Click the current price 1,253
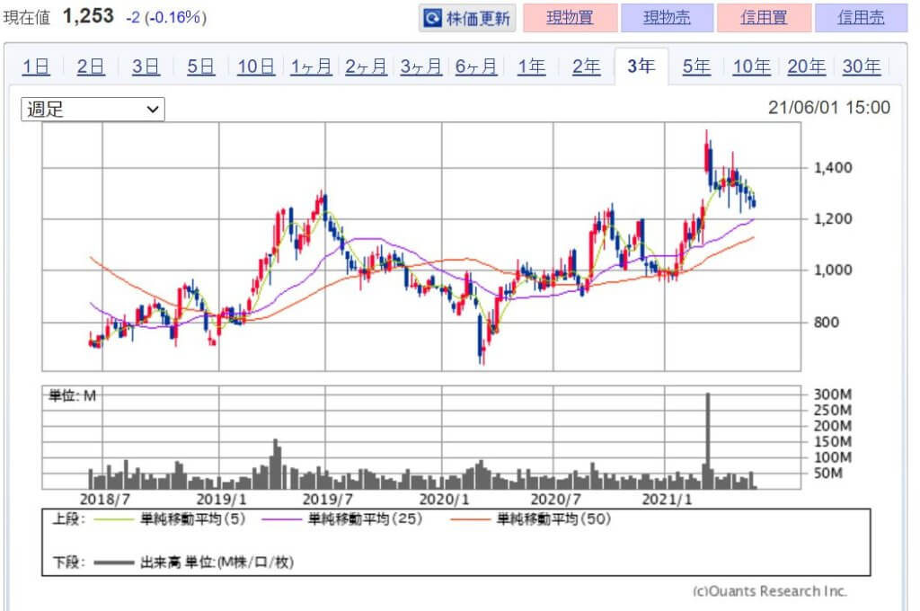The height and width of the screenshot is (611, 920). [x=88, y=16]
